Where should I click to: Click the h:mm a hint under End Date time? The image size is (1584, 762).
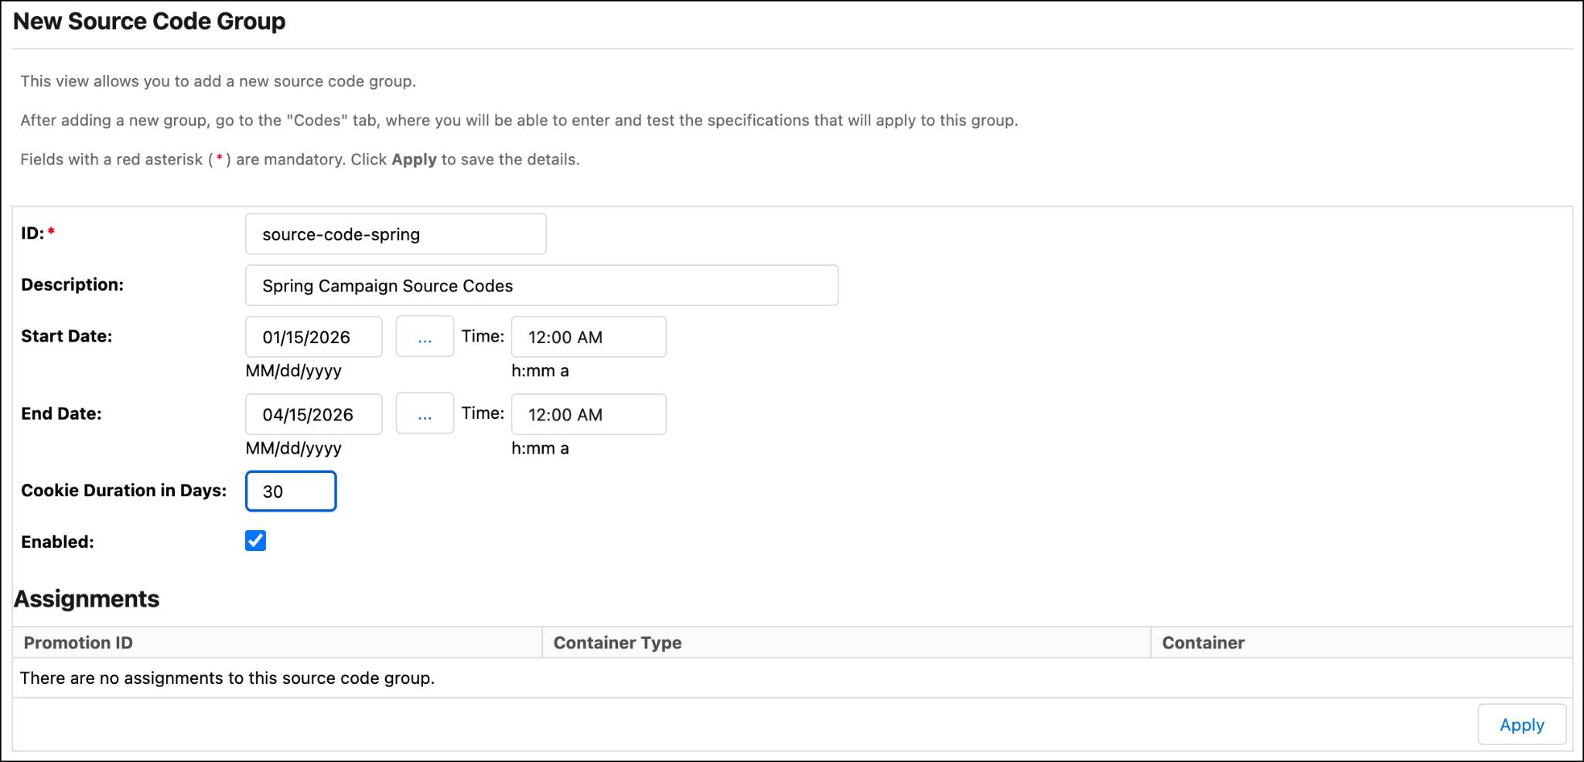click(x=540, y=448)
